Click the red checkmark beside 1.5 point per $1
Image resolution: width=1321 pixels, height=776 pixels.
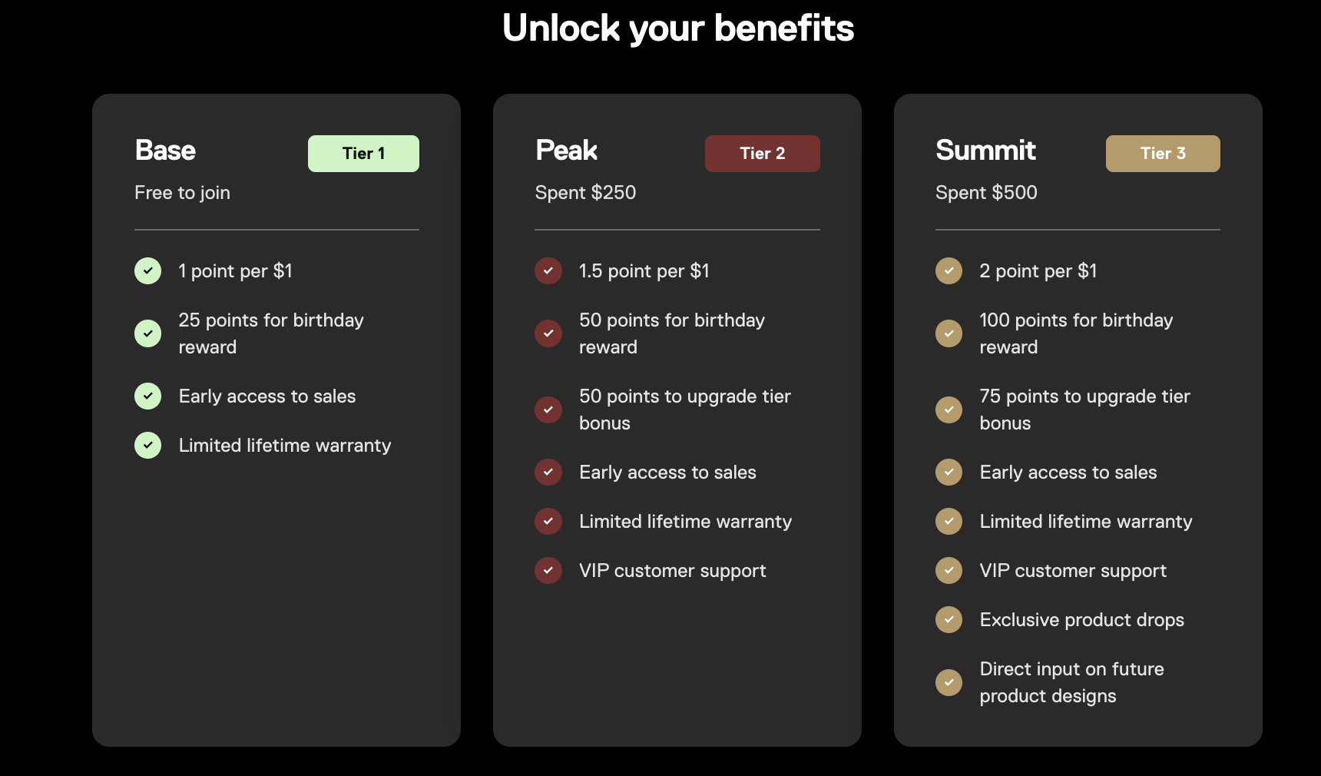[x=548, y=270]
